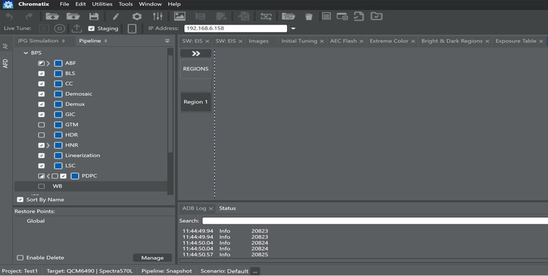The width and height of the screenshot is (548, 276).
Task: Expand the HNR module chevron
Action: (48, 145)
